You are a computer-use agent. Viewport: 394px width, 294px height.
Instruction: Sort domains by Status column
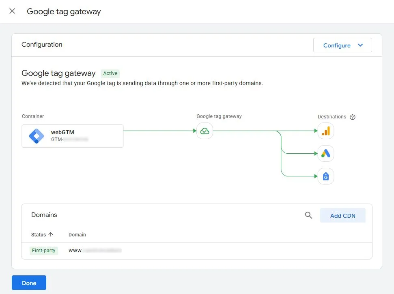coord(42,234)
